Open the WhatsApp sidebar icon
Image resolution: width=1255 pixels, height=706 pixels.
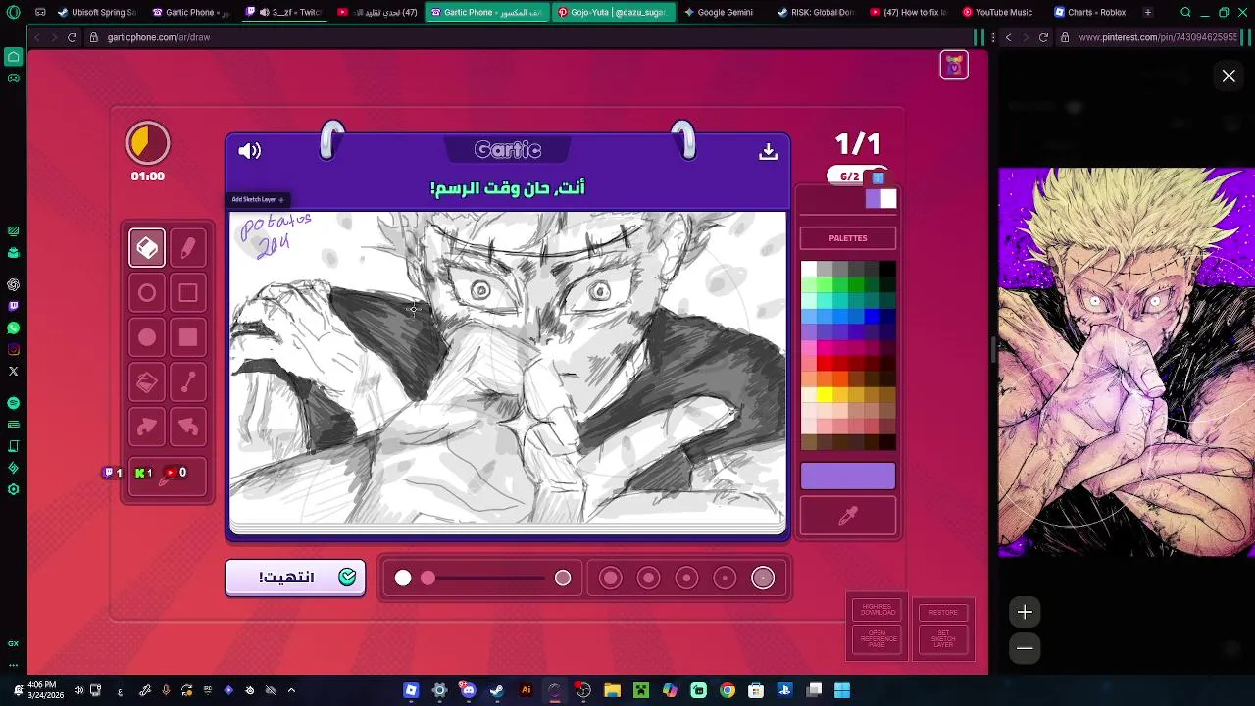click(13, 328)
